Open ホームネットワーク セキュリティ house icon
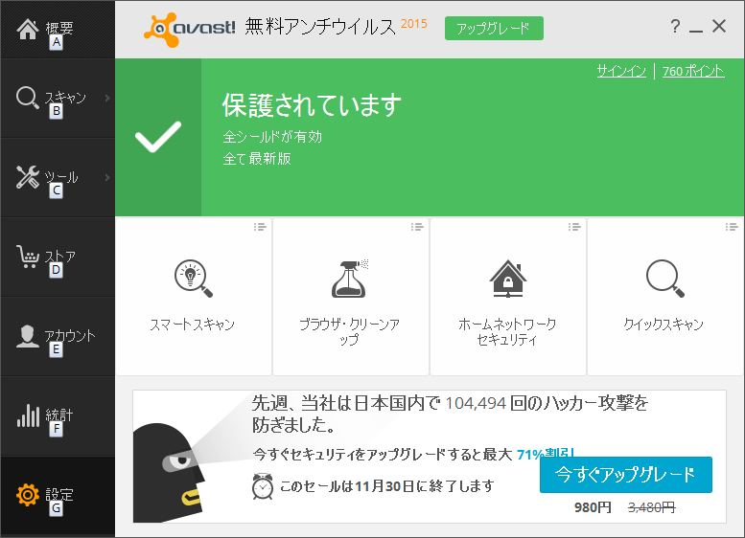Image resolution: width=745 pixels, height=538 pixels. [508, 279]
